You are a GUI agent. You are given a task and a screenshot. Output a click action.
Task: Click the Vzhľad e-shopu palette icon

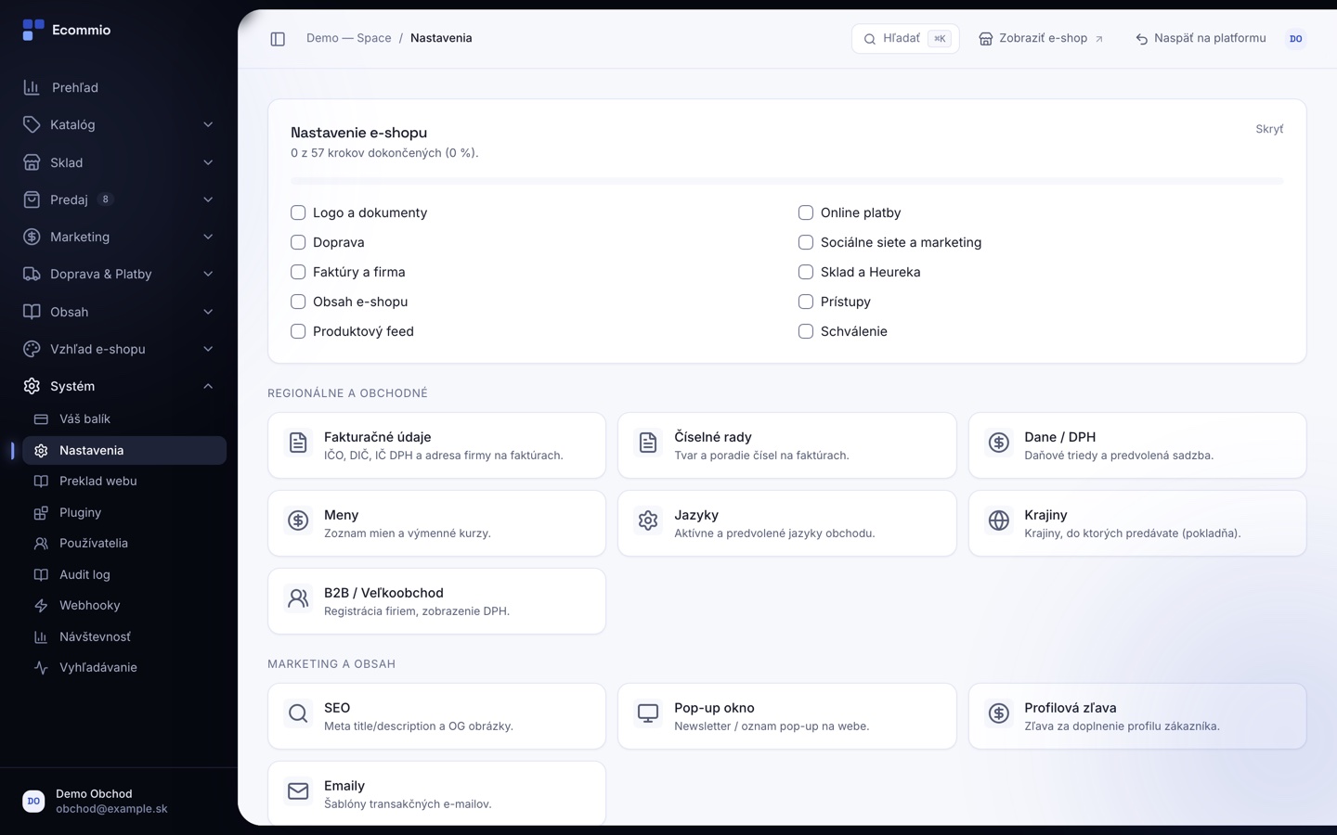click(32, 349)
